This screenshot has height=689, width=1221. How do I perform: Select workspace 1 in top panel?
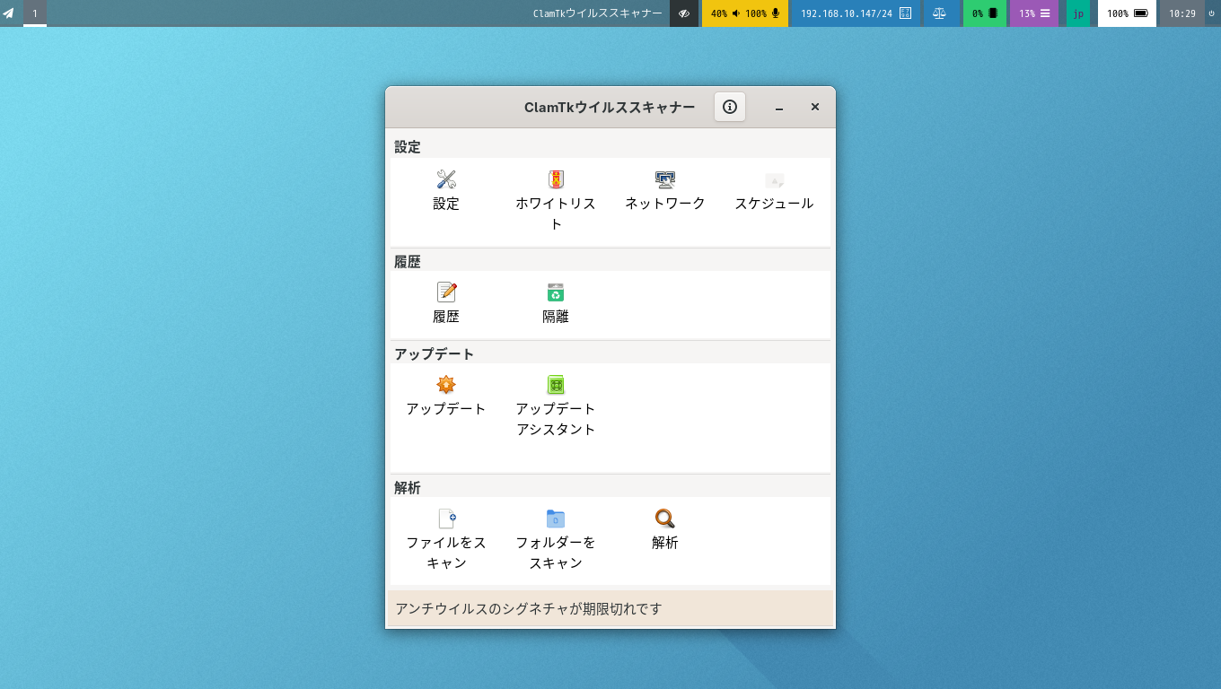[35, 13]
